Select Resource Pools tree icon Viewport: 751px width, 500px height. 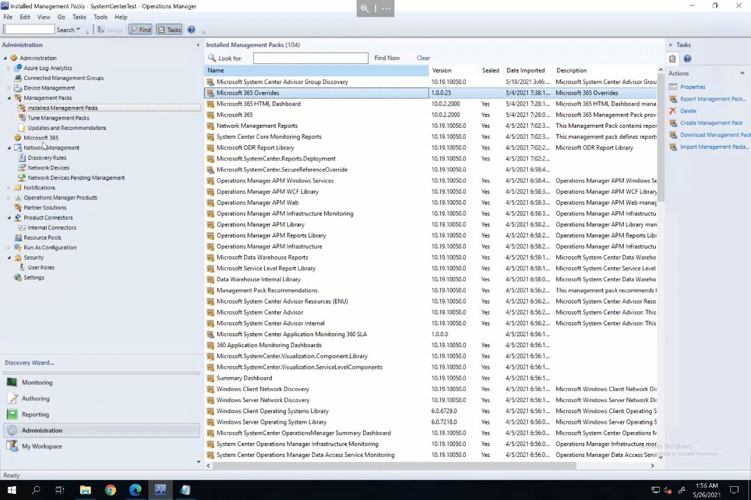(x=17, y=237)
